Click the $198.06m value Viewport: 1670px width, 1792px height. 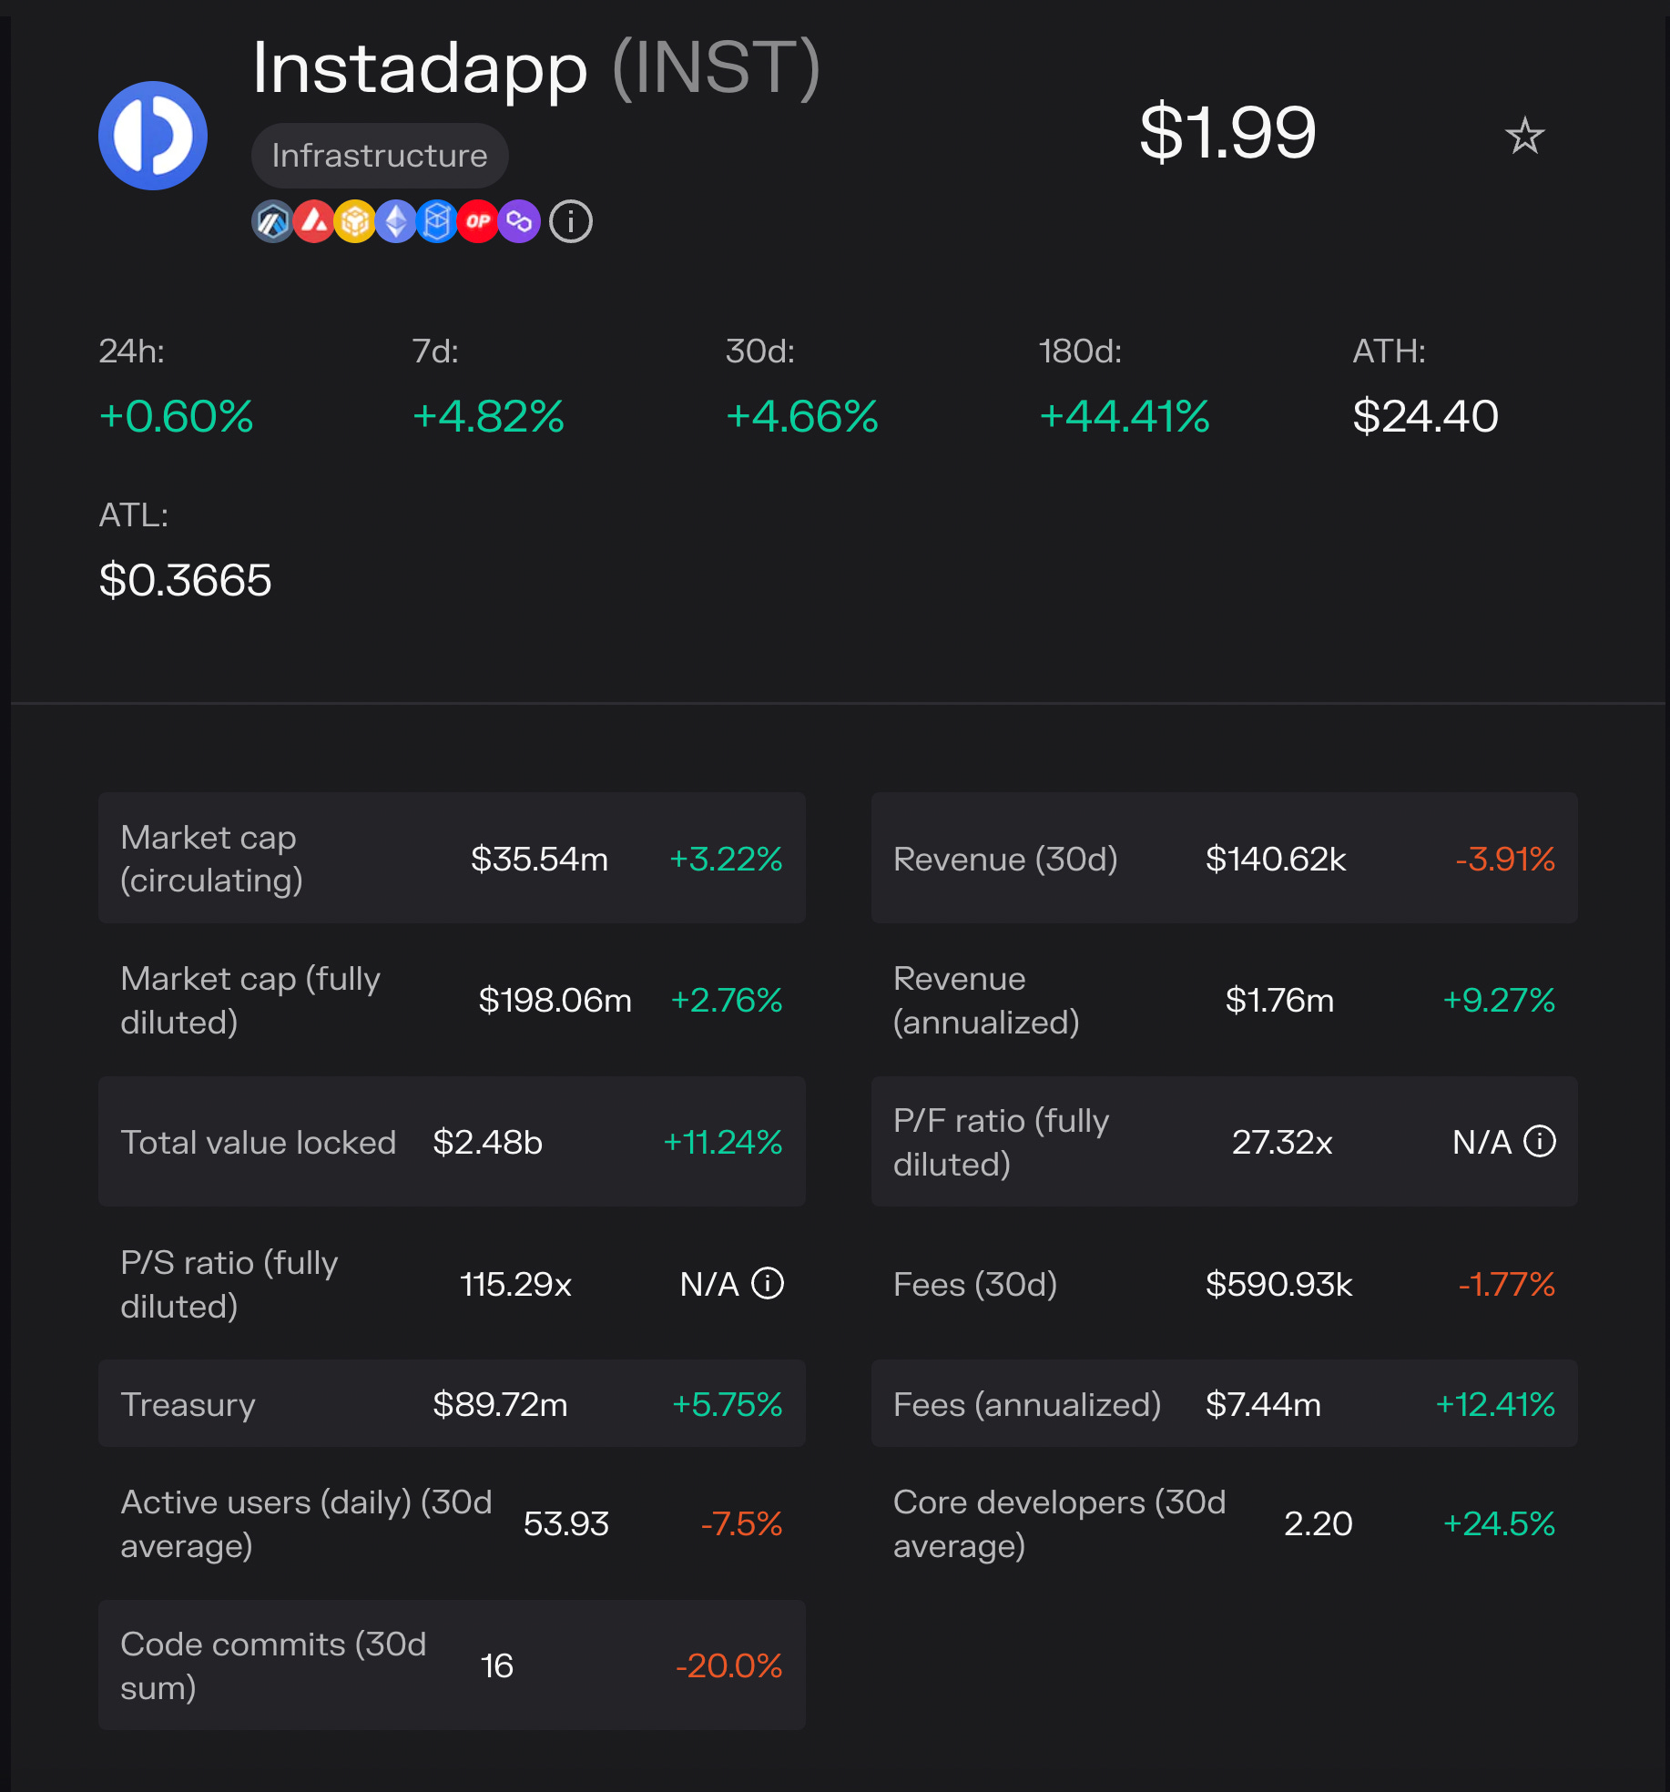(555, 1000)
